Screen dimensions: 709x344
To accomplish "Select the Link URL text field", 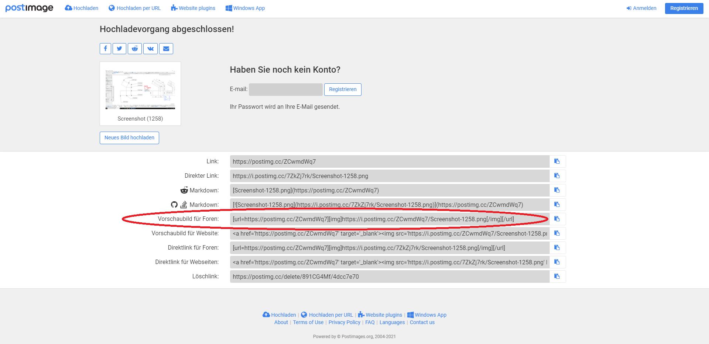I will point(390,161).
